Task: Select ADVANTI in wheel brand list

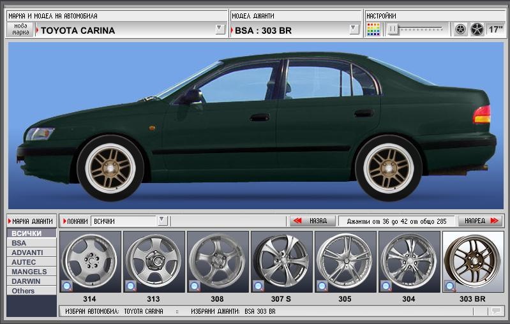Action: click(x=31, y=253)
